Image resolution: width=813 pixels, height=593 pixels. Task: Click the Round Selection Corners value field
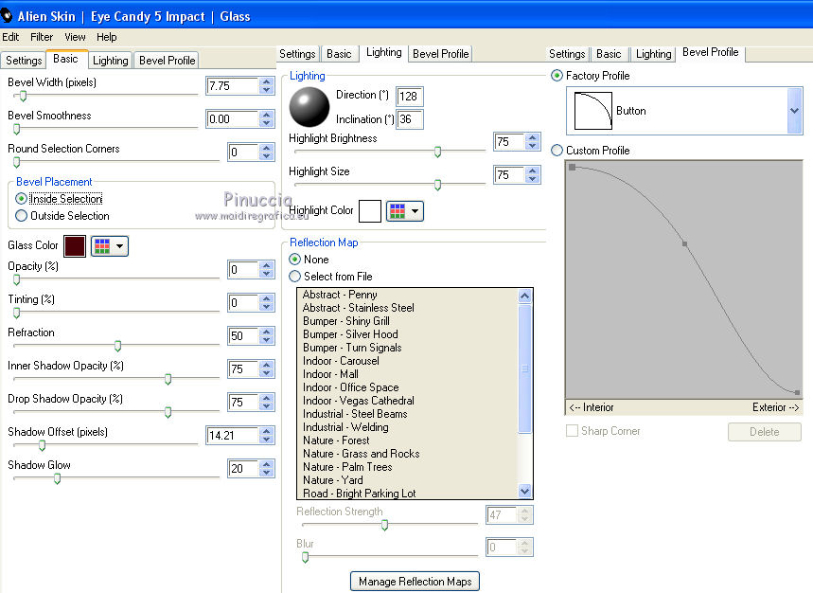coord(243,152)
